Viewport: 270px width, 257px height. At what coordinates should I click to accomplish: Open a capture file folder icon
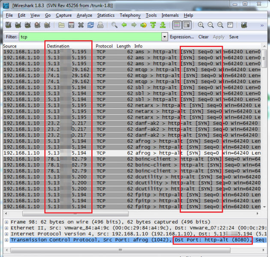(61, 25)
